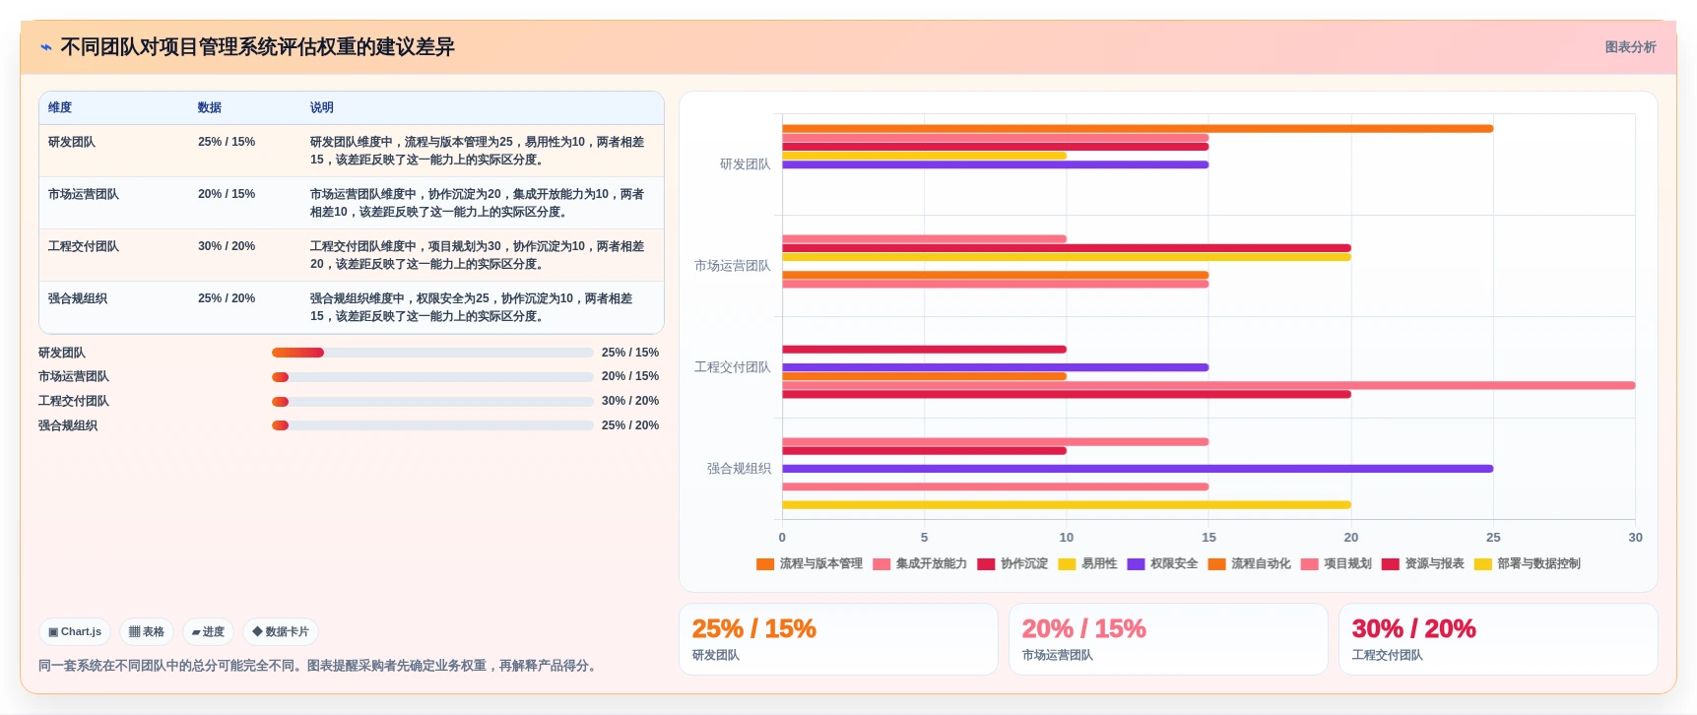Click the 20% / 15% value in the table

click(227, 194)
